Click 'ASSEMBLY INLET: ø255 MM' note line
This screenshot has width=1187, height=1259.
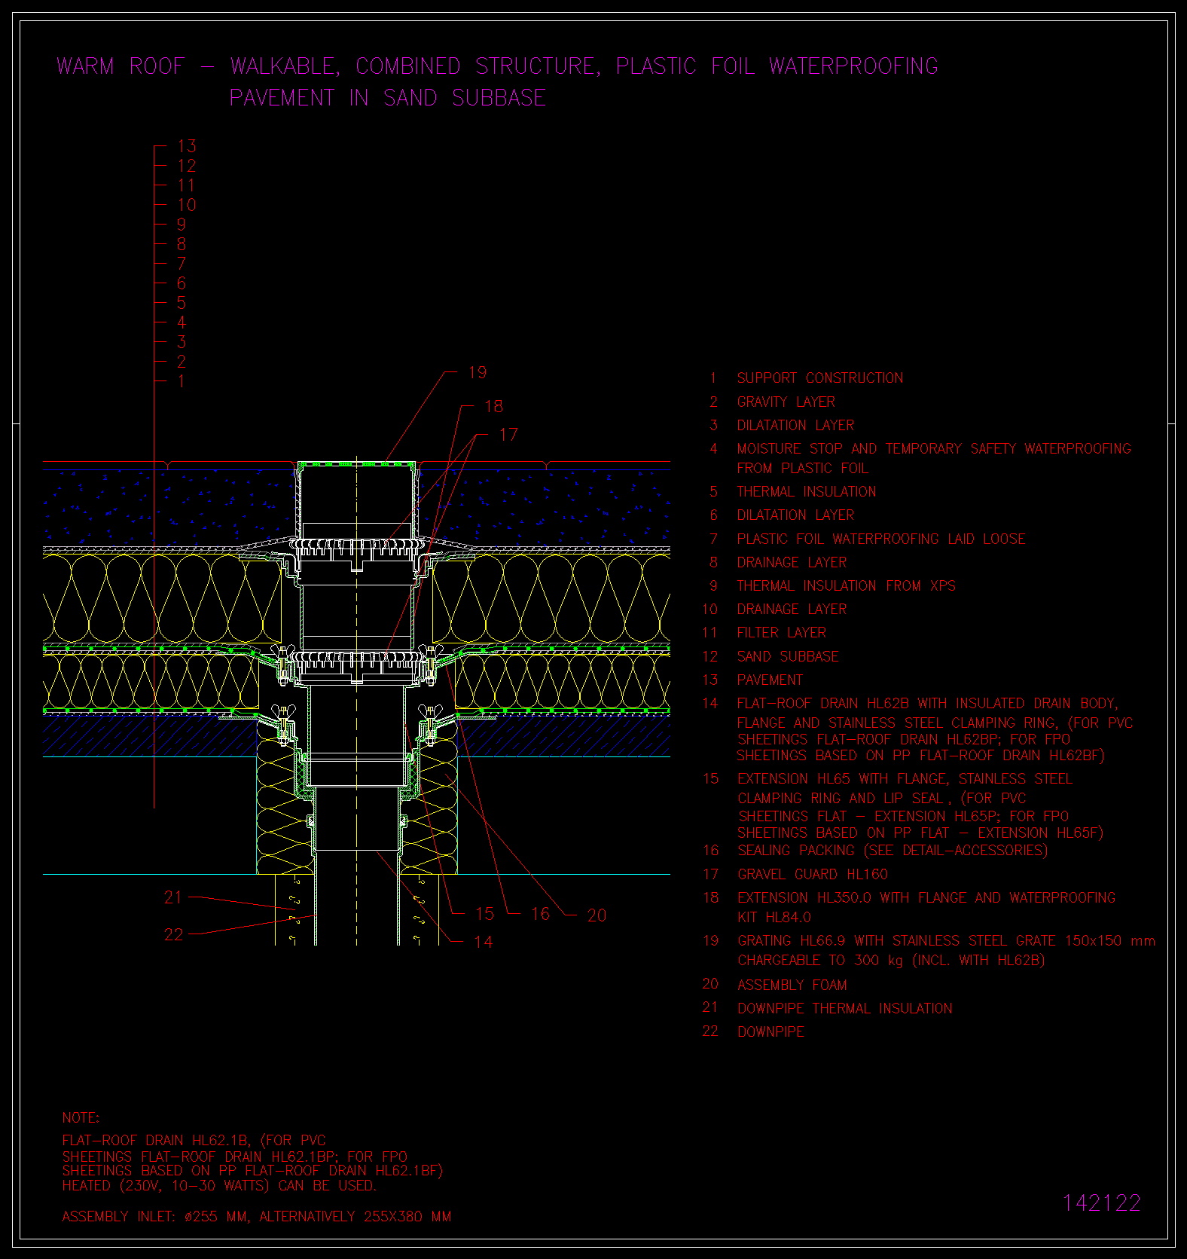coord(256,1217)
